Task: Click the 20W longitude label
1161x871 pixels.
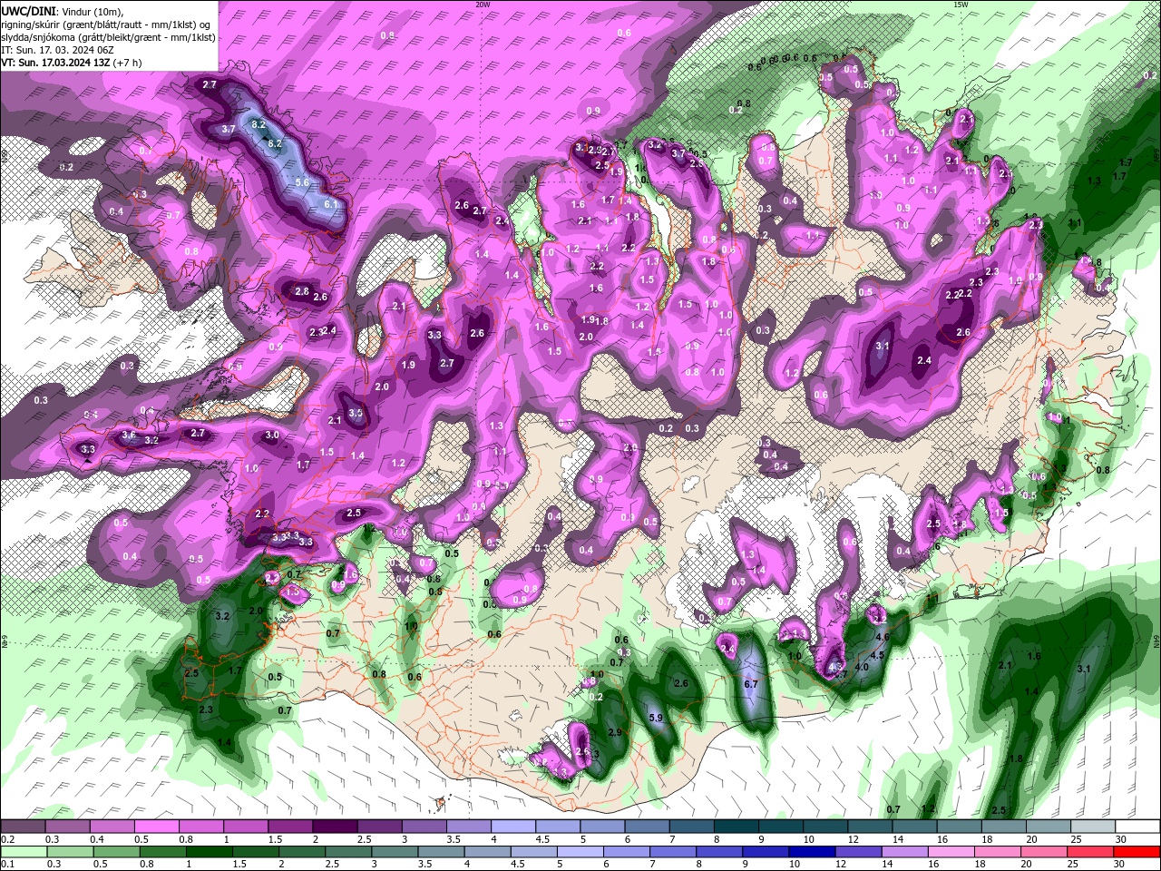Action: pos(483,5)
